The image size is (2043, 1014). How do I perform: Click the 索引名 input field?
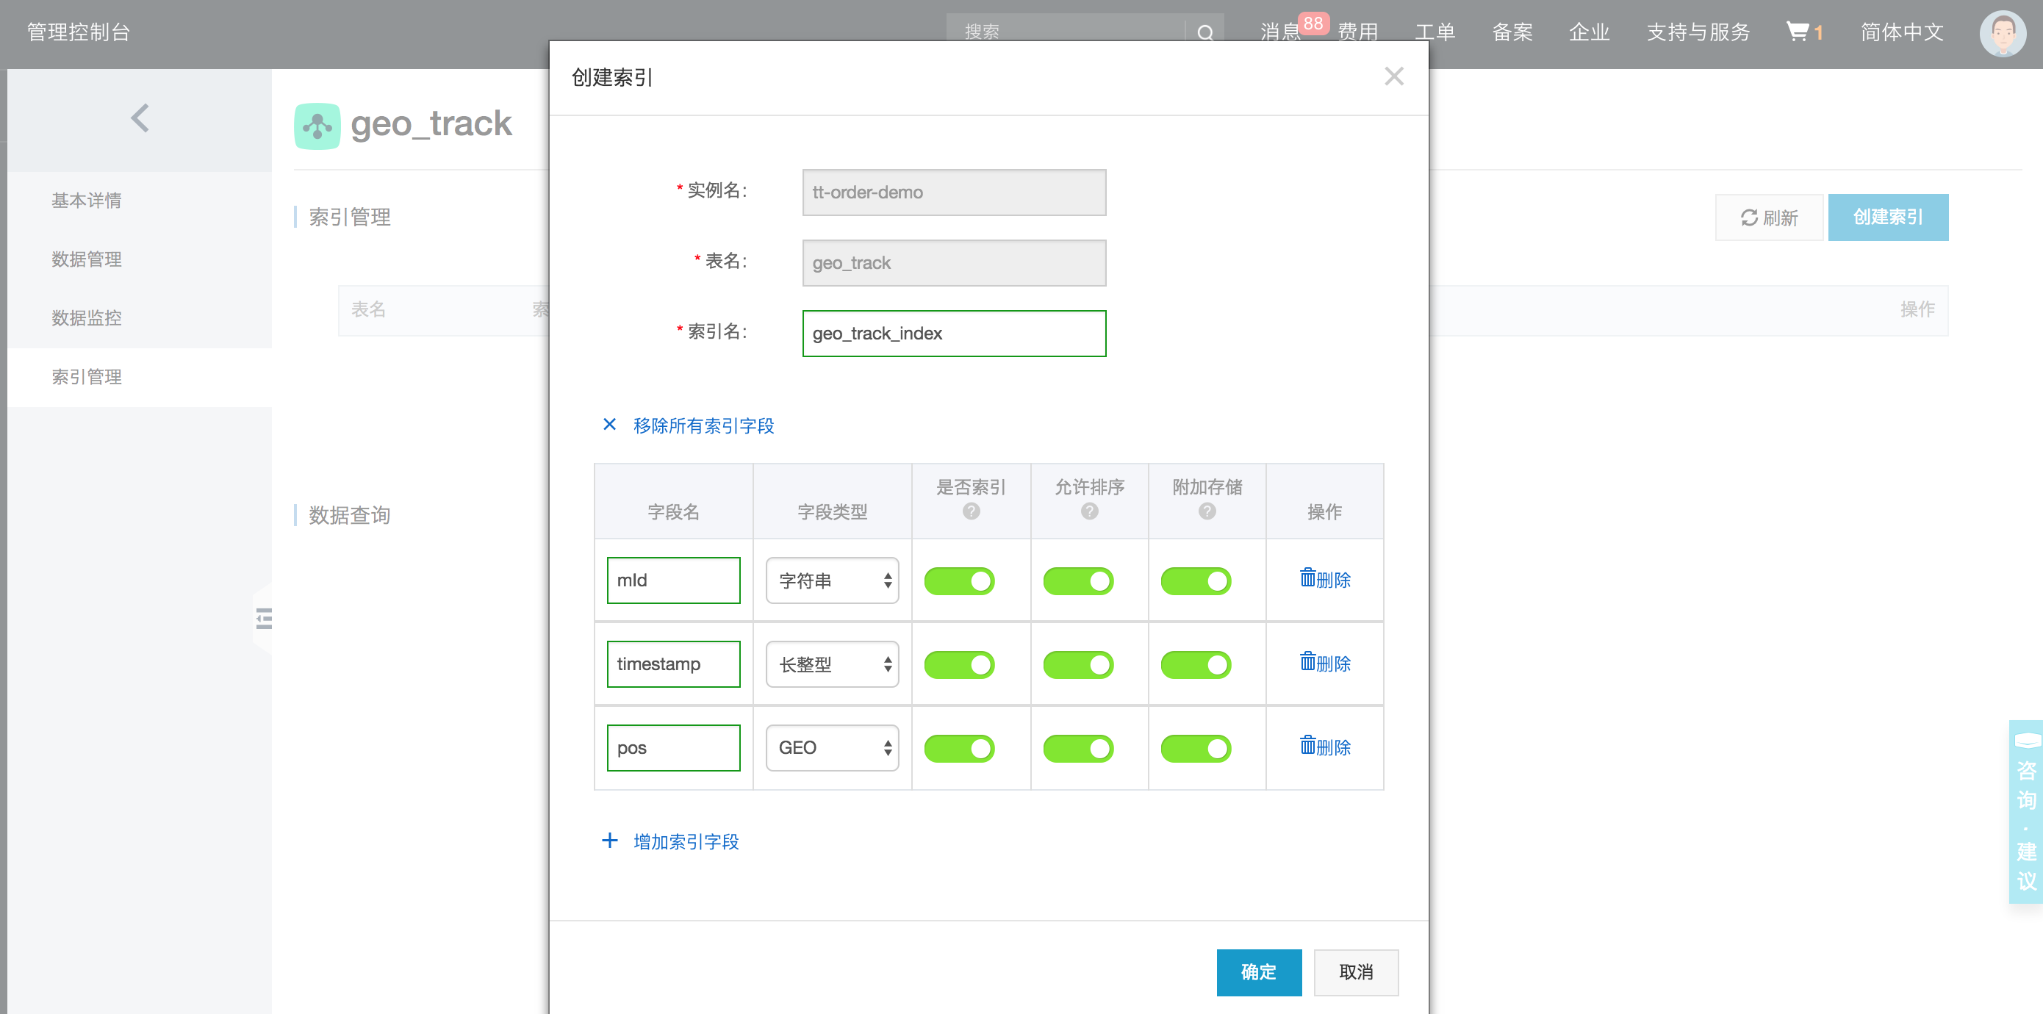click(954, 334)
